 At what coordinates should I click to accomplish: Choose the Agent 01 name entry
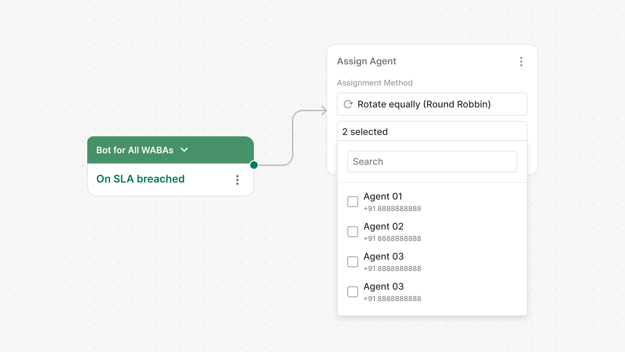pos(383,197)
